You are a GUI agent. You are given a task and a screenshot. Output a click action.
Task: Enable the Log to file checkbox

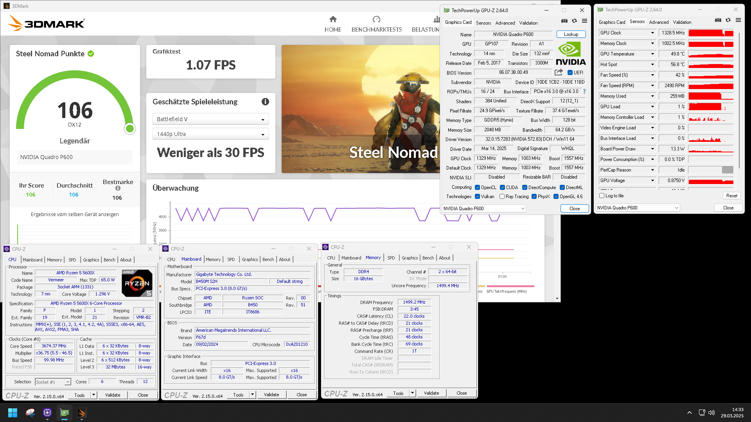(x=602, y=196)
